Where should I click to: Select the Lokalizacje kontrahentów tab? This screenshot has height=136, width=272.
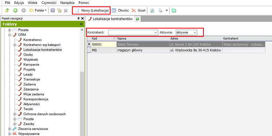(110, 19)
